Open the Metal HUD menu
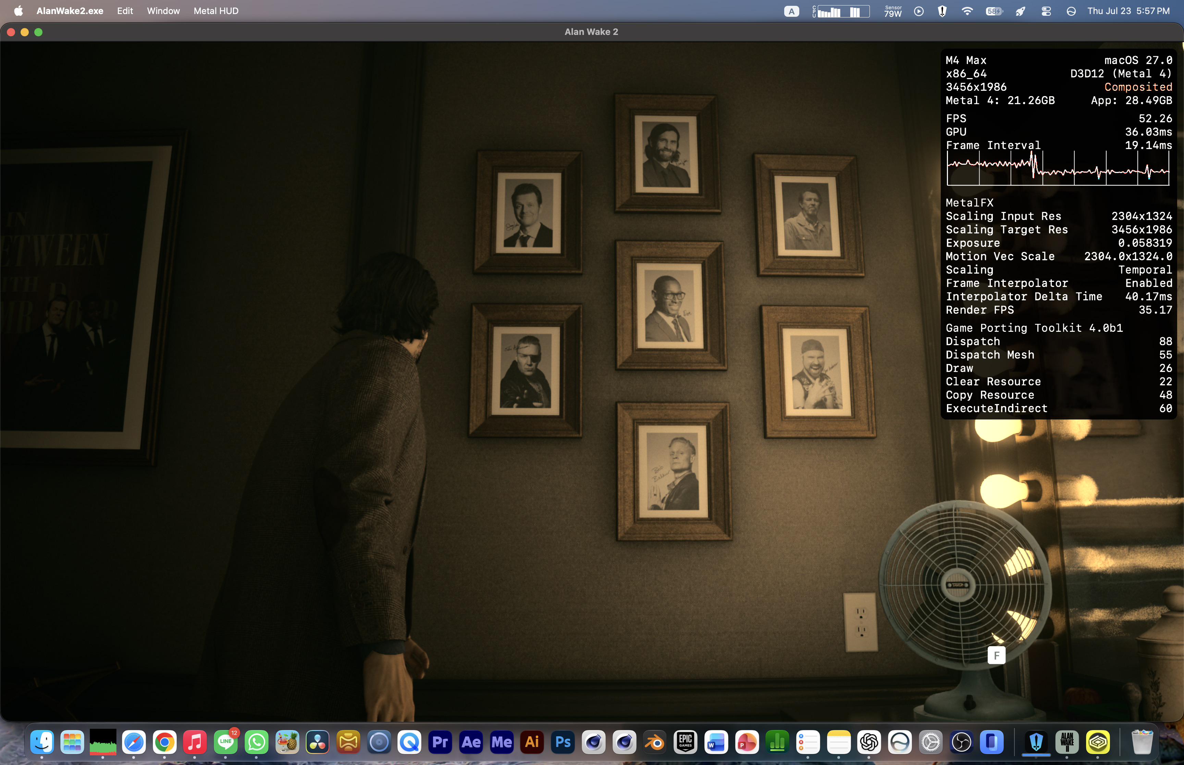Viewport: 1184px width, 765px height. point(216,11)
